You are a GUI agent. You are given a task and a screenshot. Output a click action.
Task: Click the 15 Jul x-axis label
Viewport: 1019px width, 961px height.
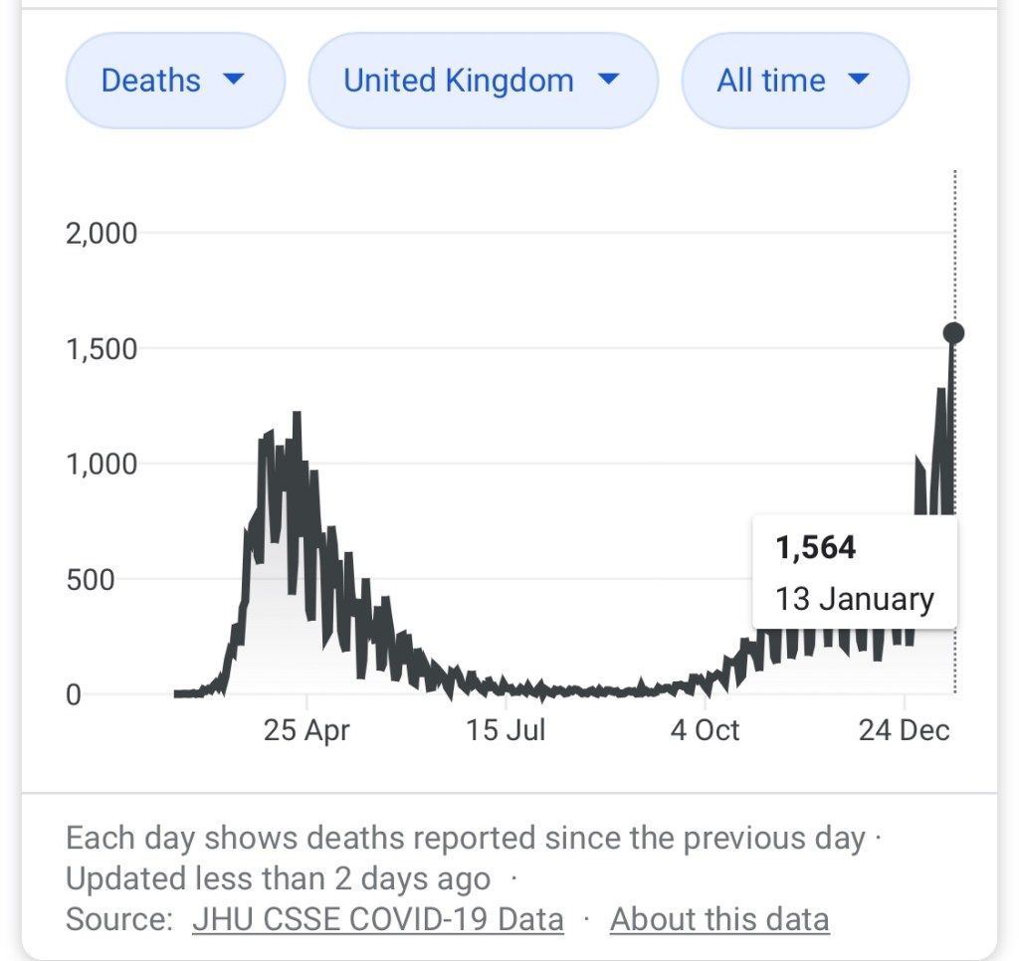pos(506,731)
